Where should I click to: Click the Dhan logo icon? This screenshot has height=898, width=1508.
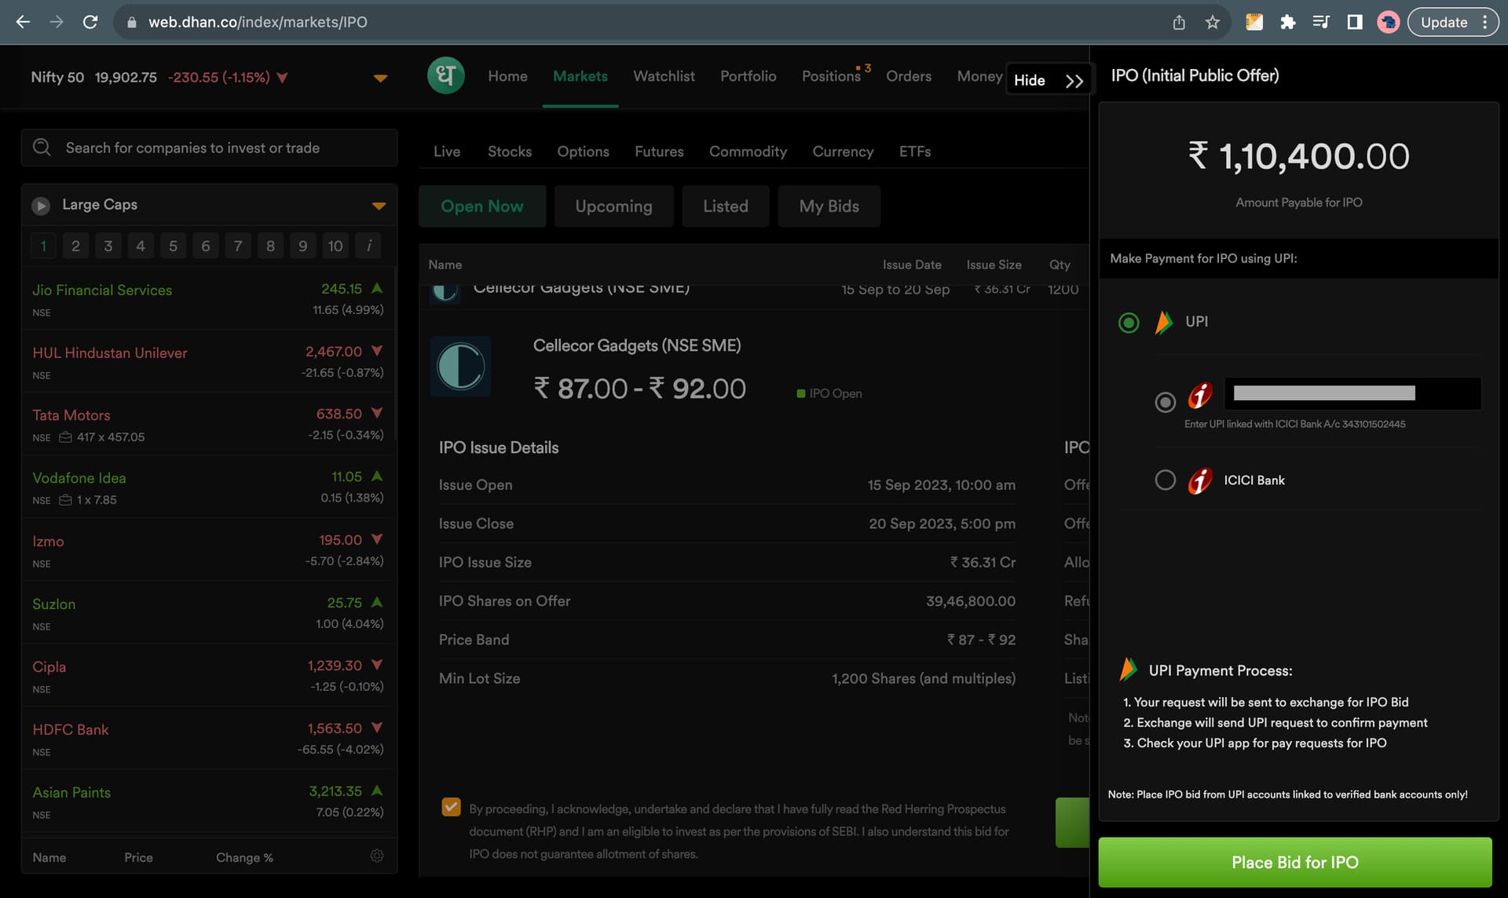(445, 76)
